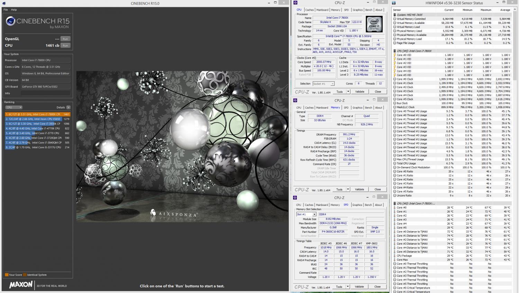Click the rendered Cinebench scene image
This screenshot has width=519, height=293.
(182, 146)
